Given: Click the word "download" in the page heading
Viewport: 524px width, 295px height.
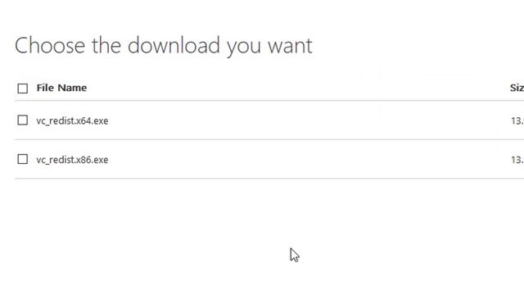Looking at the screenshot, I should [x=174, y=45].
